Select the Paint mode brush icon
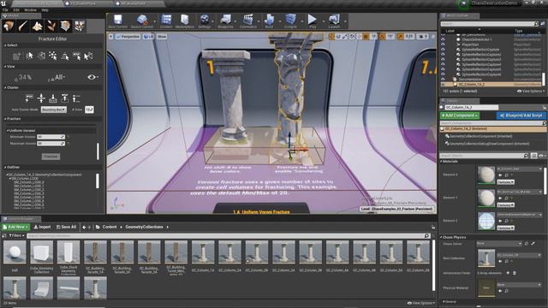The height and width of the screenshot is (308, 548). click(x=23, y=26)
